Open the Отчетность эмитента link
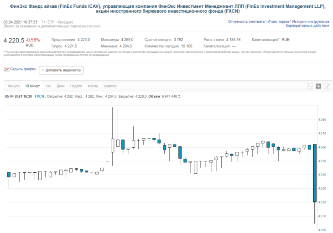The image size is (333, 233). 246,21
